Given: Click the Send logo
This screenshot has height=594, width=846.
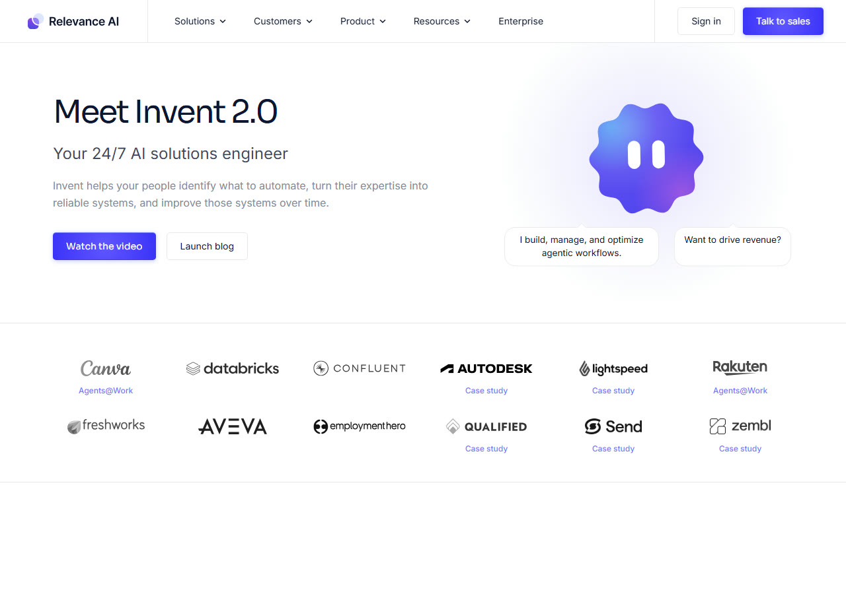Looking at the screenshot, I should 613,426.
